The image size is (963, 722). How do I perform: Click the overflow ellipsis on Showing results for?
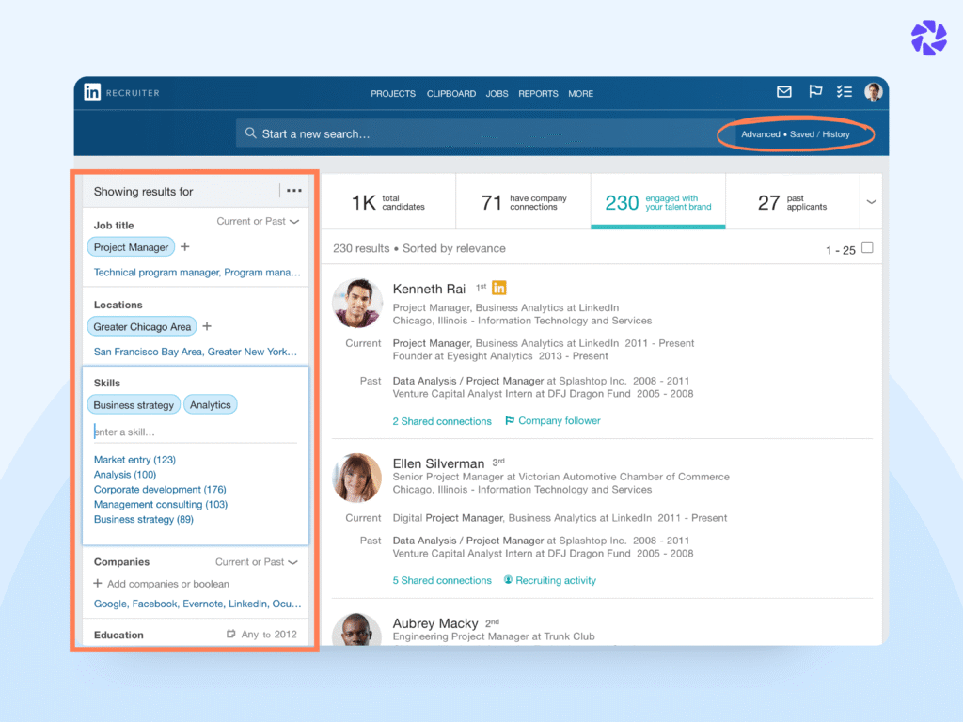293,191
